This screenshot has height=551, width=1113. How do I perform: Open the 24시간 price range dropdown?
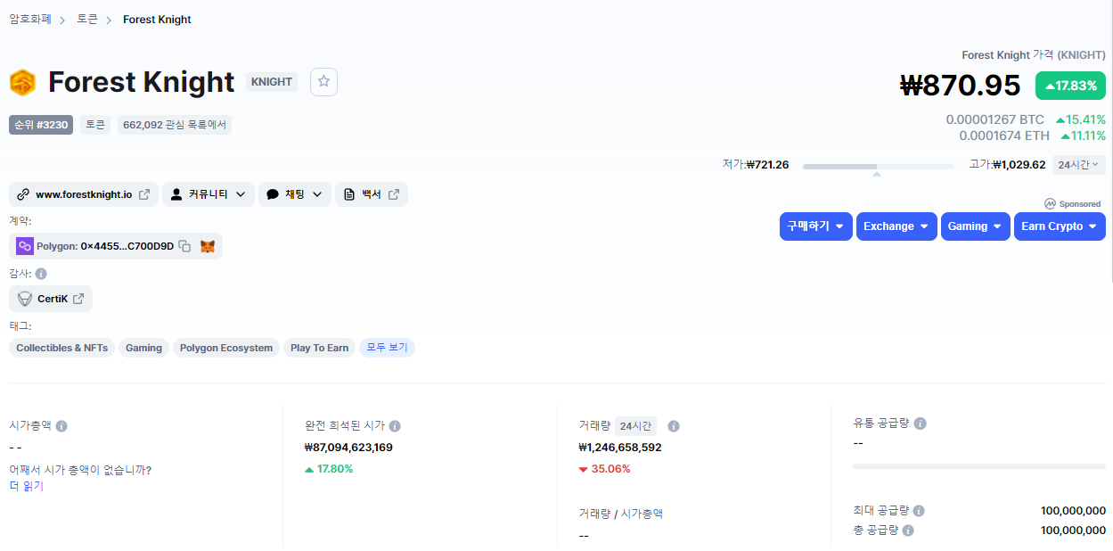tap(1079, 165)
